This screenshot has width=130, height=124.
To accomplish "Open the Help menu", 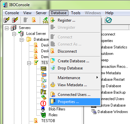I will click(109, 13).
